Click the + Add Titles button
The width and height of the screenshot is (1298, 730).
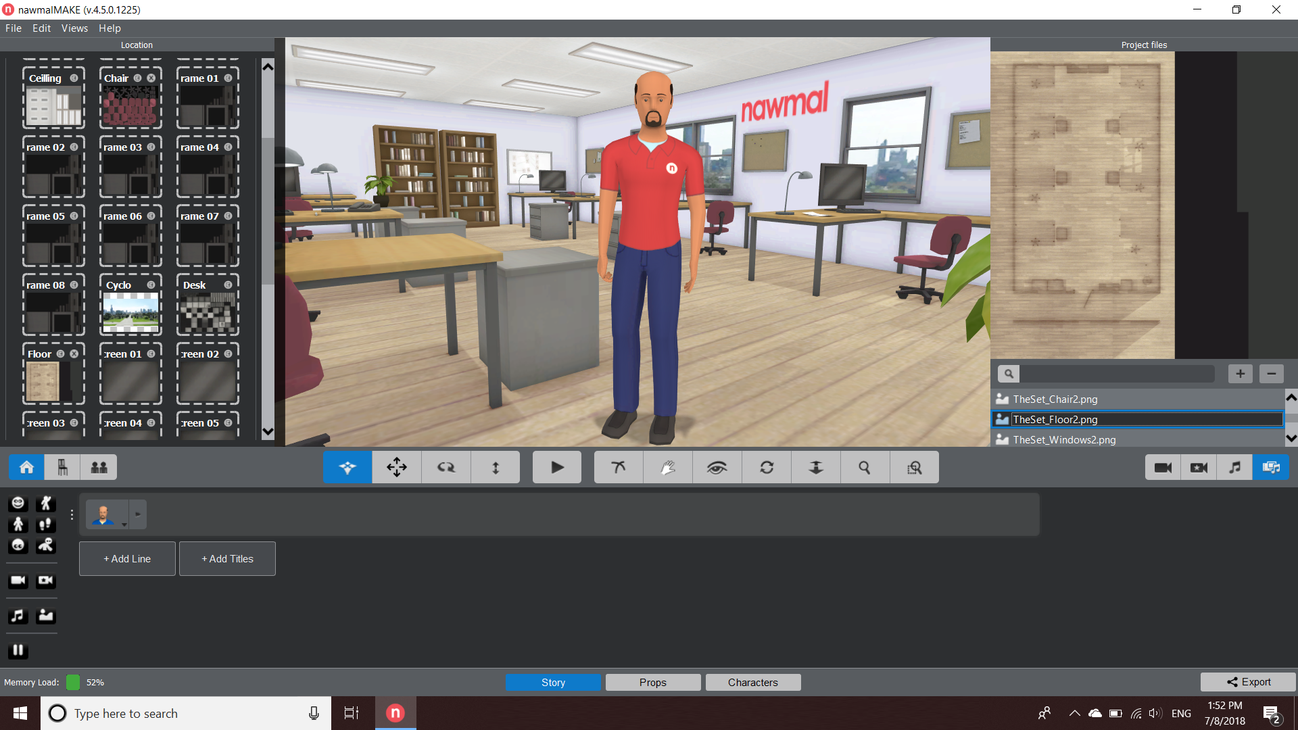[x=227, y=558]
